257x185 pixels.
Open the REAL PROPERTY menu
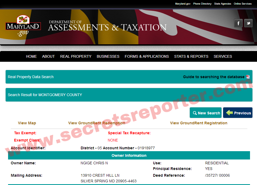(x=76, y=56)
